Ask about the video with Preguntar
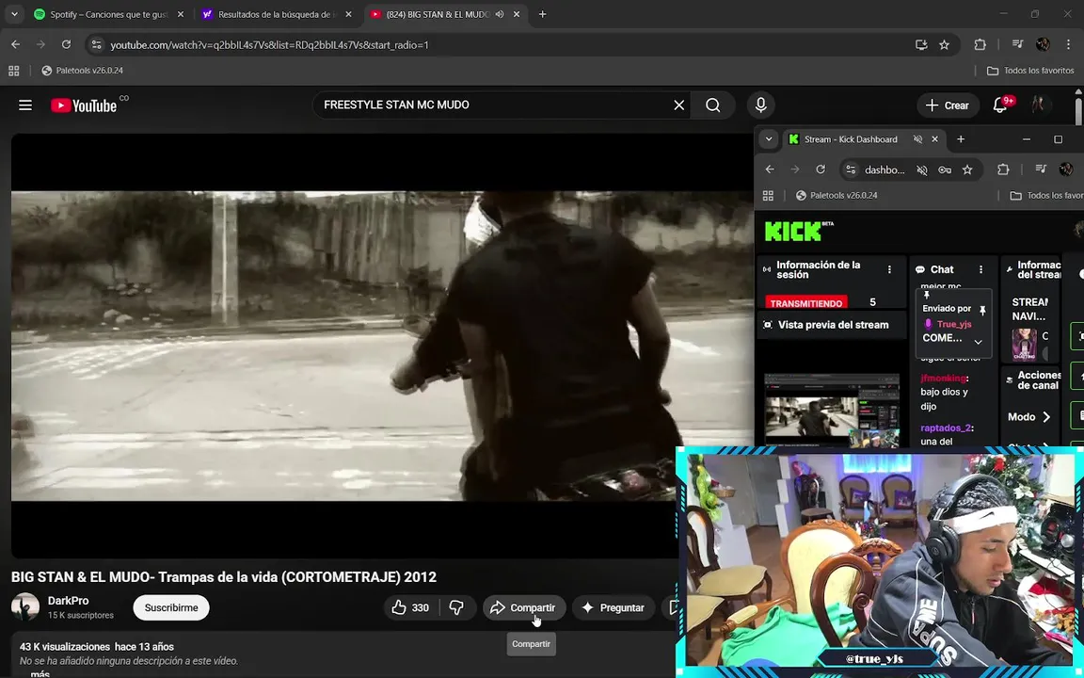 [614, 607]
